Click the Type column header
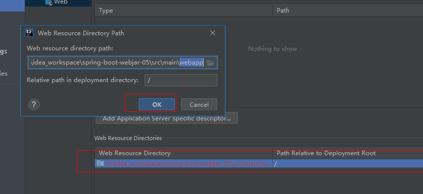The width and height of the screenshot is (423, 194). [184, 11]
